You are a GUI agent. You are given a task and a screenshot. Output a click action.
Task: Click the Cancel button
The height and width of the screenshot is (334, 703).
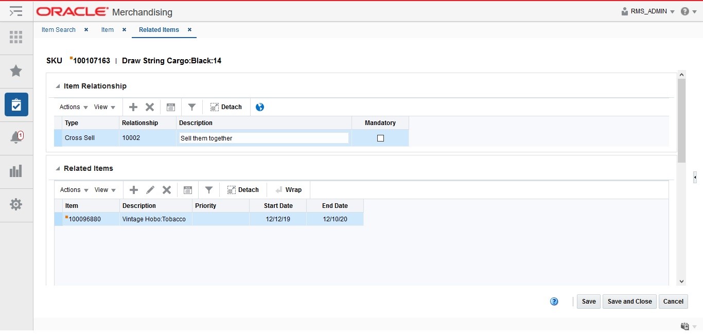click(x=673, y=302)
